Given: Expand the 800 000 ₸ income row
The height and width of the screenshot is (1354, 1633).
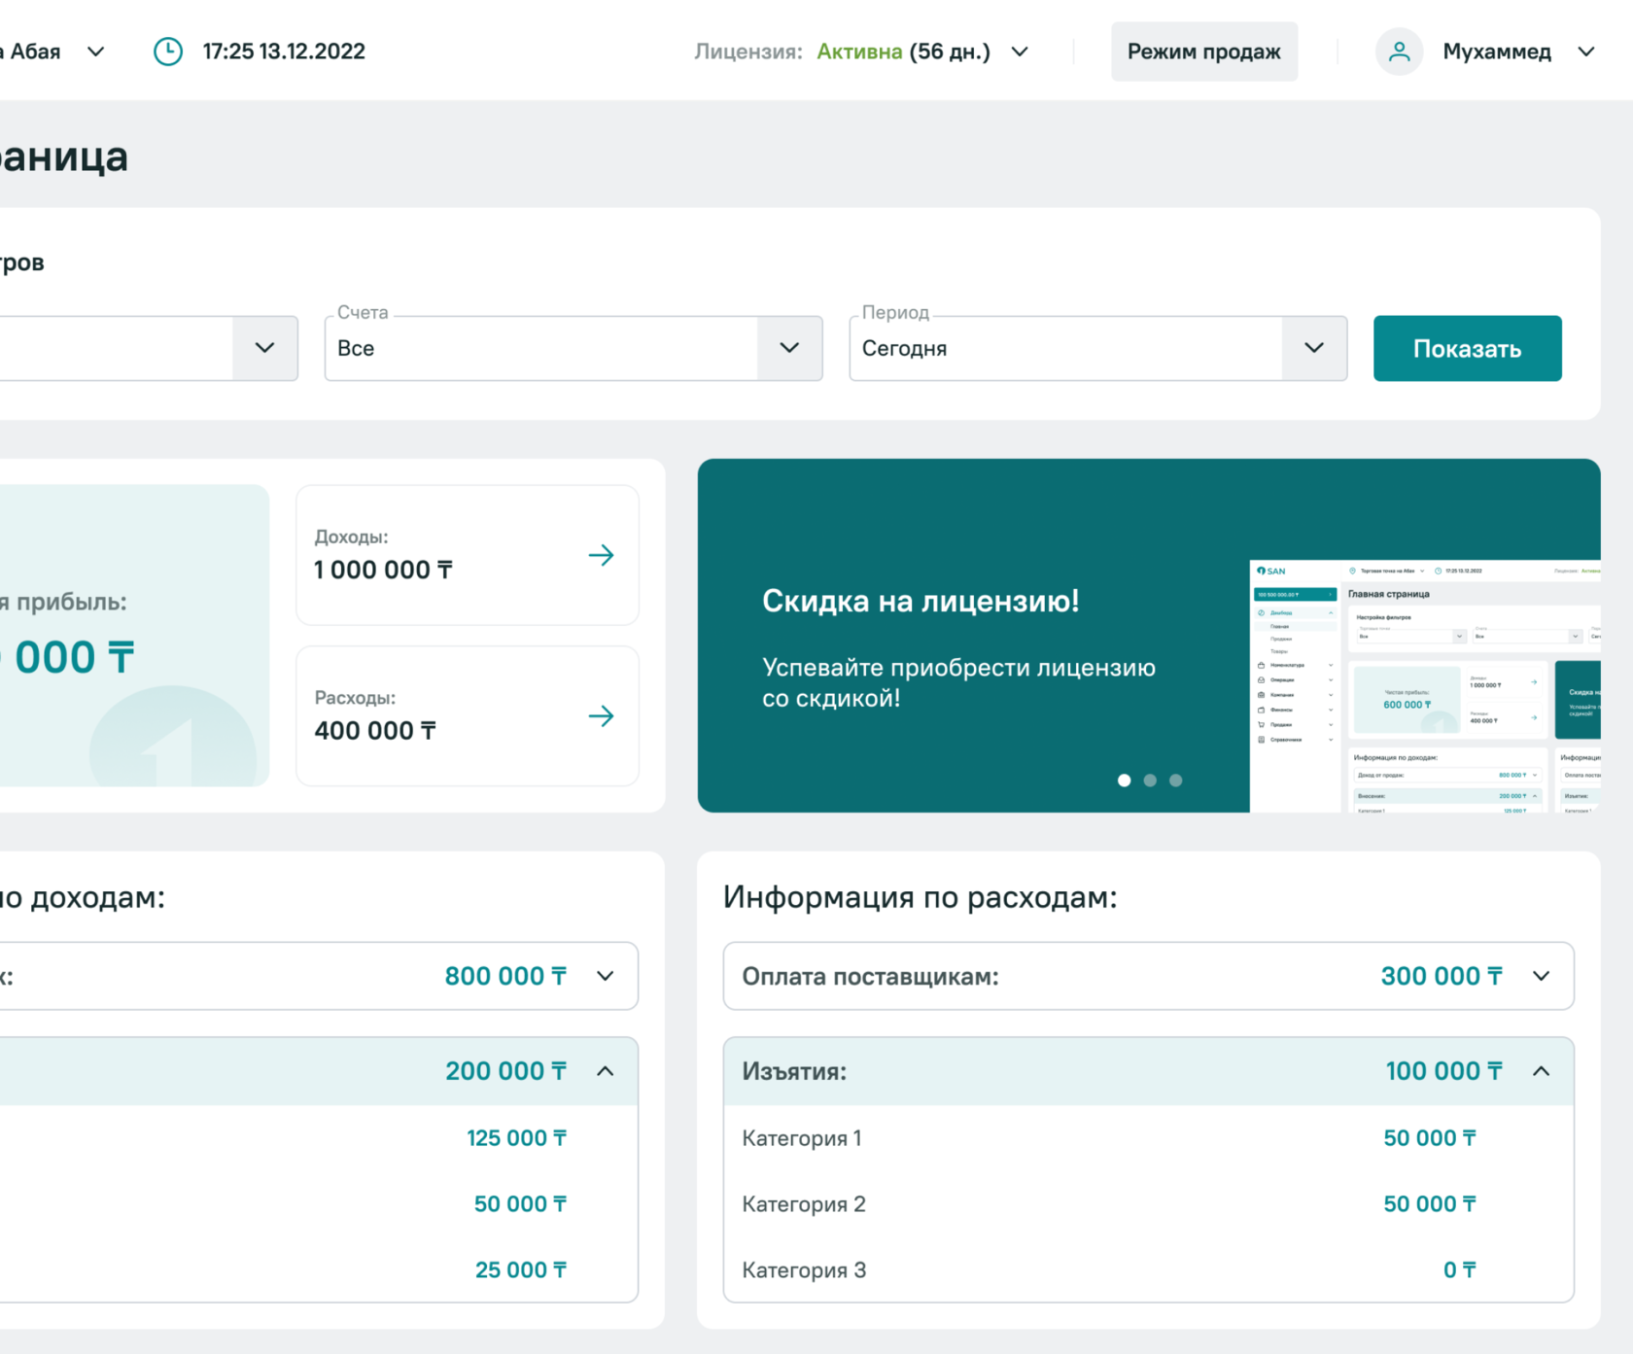Looking at the screenshot, I should pos(605,976).
